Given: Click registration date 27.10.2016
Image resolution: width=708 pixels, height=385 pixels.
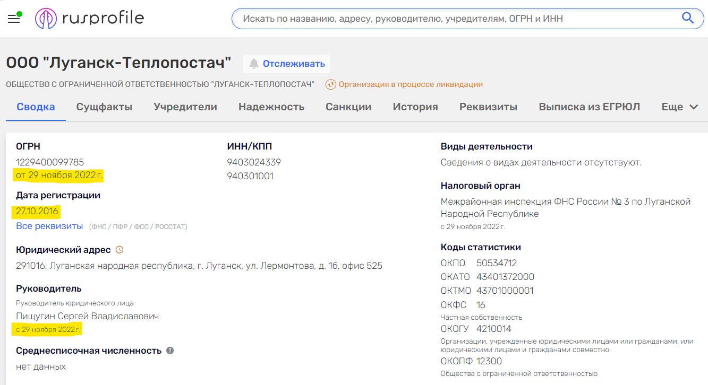Looking at the screenshot, I should tap(37, 211).
